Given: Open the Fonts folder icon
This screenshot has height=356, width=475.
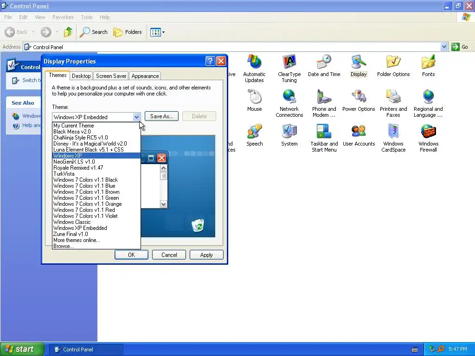Looking at the screenshot, I should click(x=428, y=66).
